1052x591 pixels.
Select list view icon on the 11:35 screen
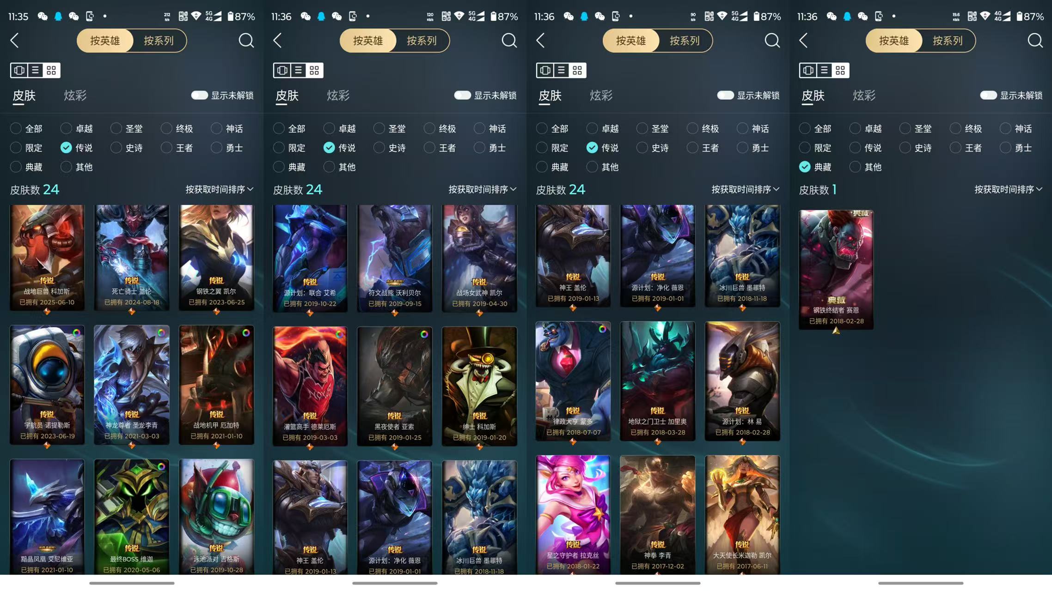[35, 70]
